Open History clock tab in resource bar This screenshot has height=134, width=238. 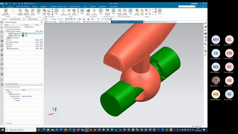[2, 80]
